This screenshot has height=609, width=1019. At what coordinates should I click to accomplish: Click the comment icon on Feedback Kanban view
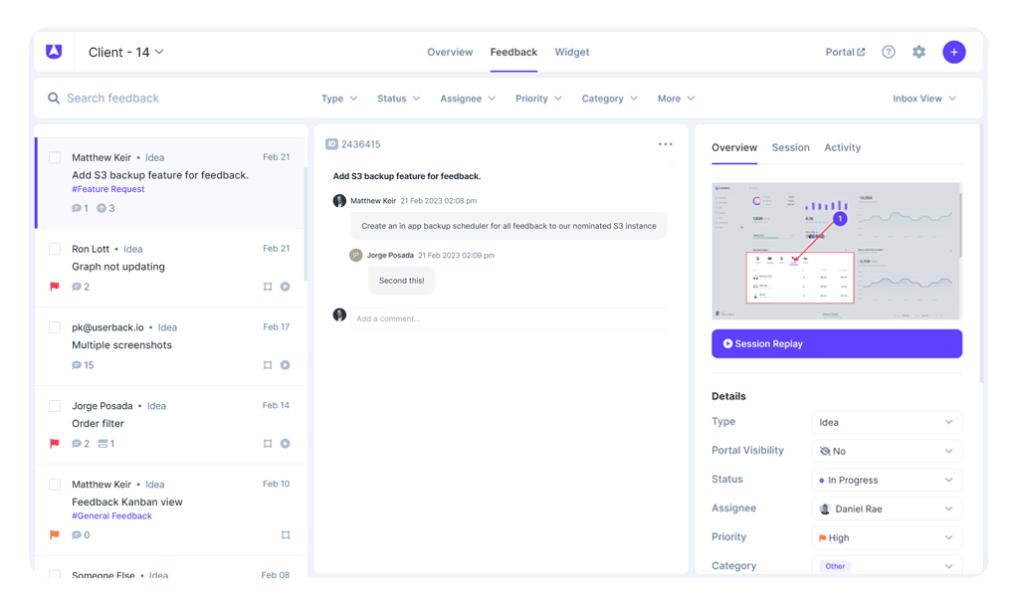[77, 535]
